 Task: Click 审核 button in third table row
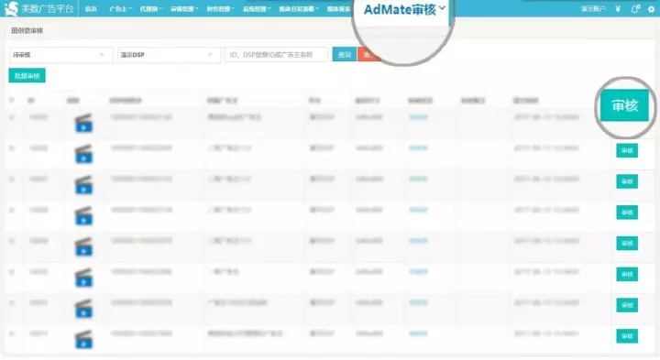point(627,181)
